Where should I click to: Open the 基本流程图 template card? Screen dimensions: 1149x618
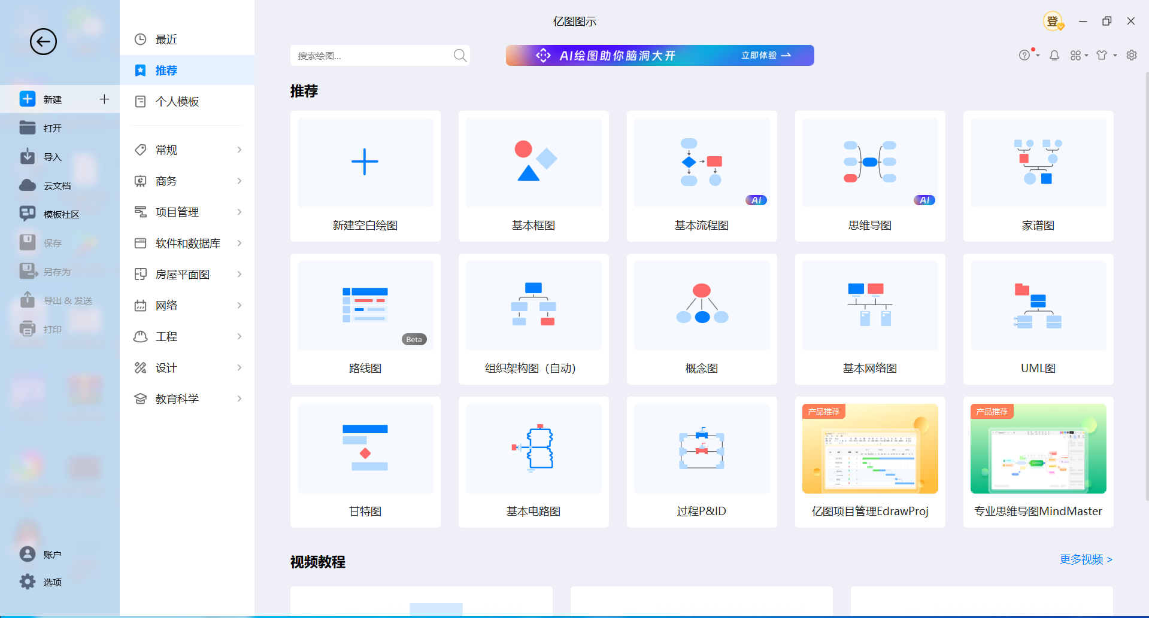(702, 176)
